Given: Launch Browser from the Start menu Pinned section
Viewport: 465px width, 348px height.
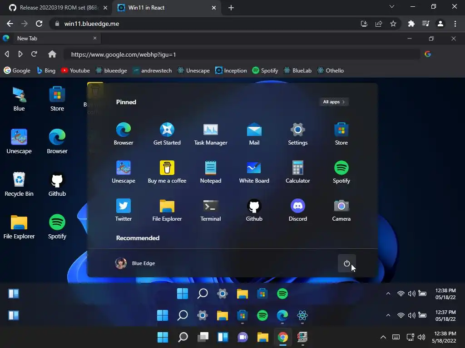Looking at the screenshot, I should click(x=124, y=134).
